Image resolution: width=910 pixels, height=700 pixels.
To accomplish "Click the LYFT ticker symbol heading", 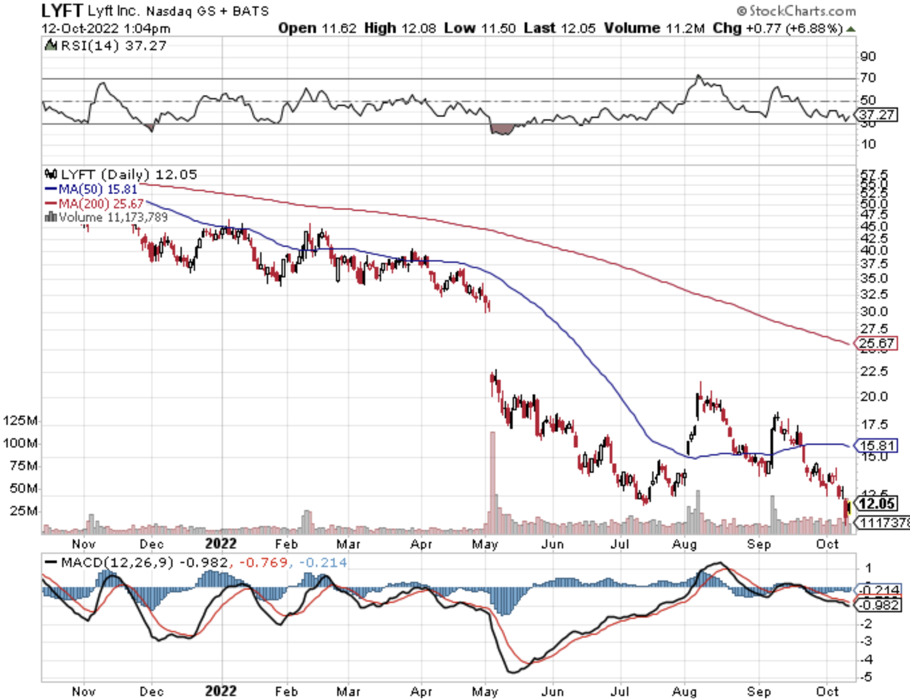I will [62, 10].
